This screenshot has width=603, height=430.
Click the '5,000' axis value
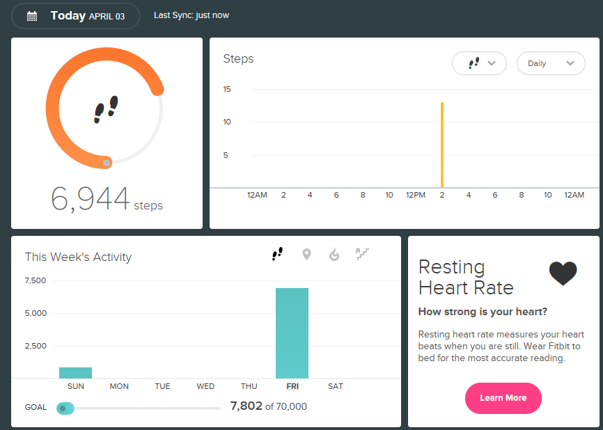tap(36, 313)
